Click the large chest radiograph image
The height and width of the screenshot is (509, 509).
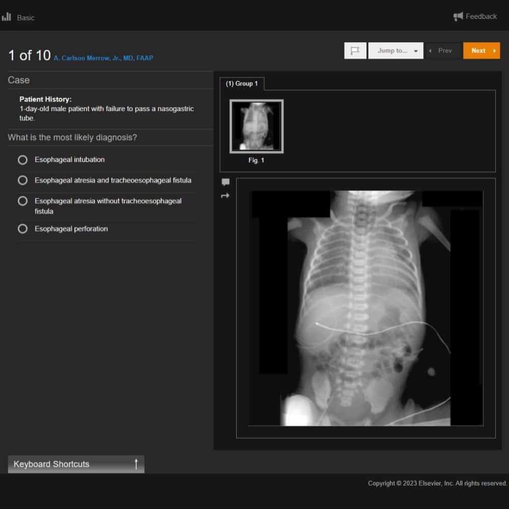tap(365, 308)
